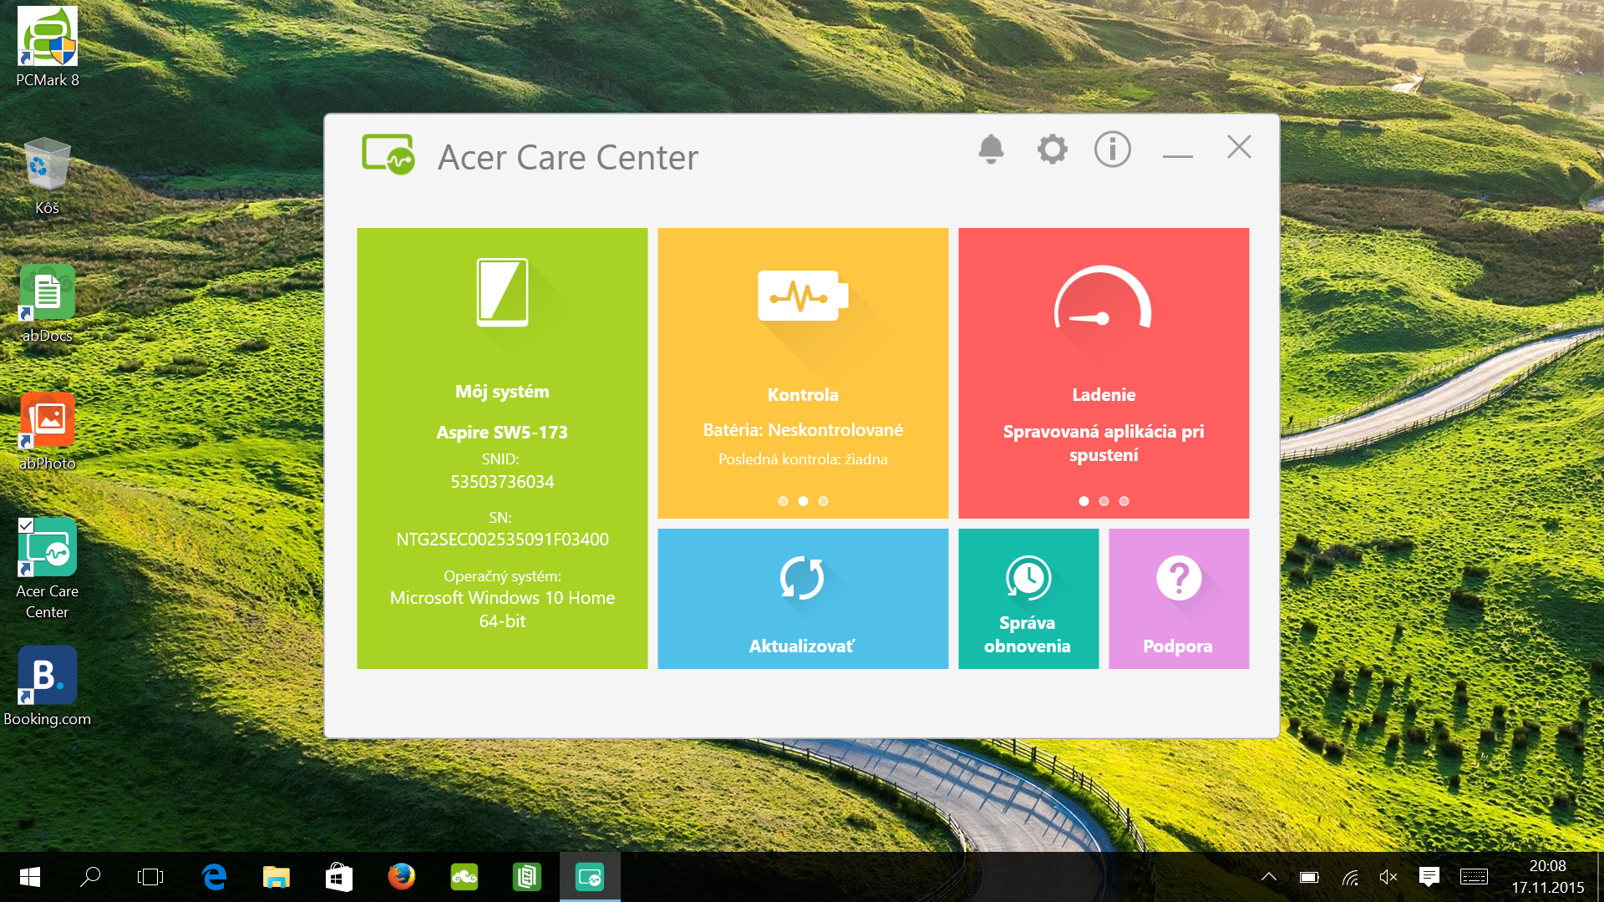Select first page dot in Kontrola tile
1604x902 pixels.
pyautogui.click(x=783, y=501)
